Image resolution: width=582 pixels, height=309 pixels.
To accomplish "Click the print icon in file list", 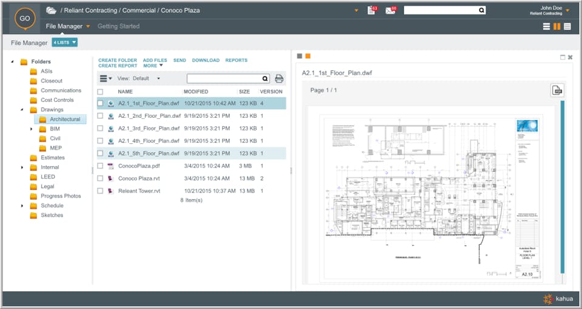I will [279, 78].
